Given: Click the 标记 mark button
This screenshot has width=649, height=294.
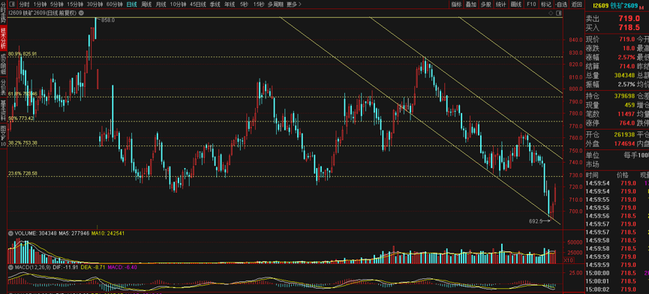Looking at the screenshot, I should pyautogui.click(x=546, y=4).
